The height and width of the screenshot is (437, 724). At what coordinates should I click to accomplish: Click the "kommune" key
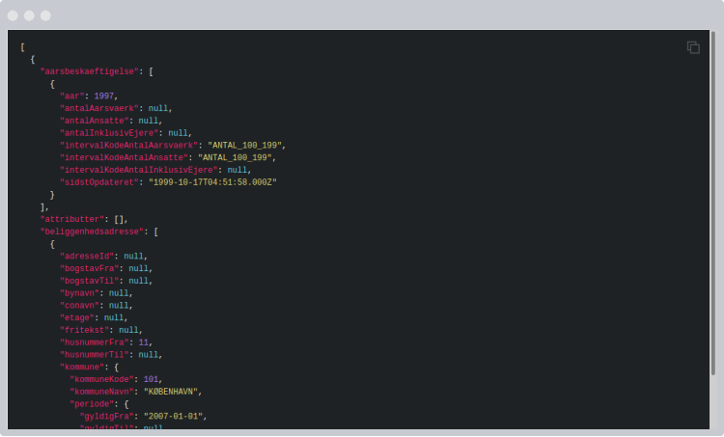tap(82, 368)
